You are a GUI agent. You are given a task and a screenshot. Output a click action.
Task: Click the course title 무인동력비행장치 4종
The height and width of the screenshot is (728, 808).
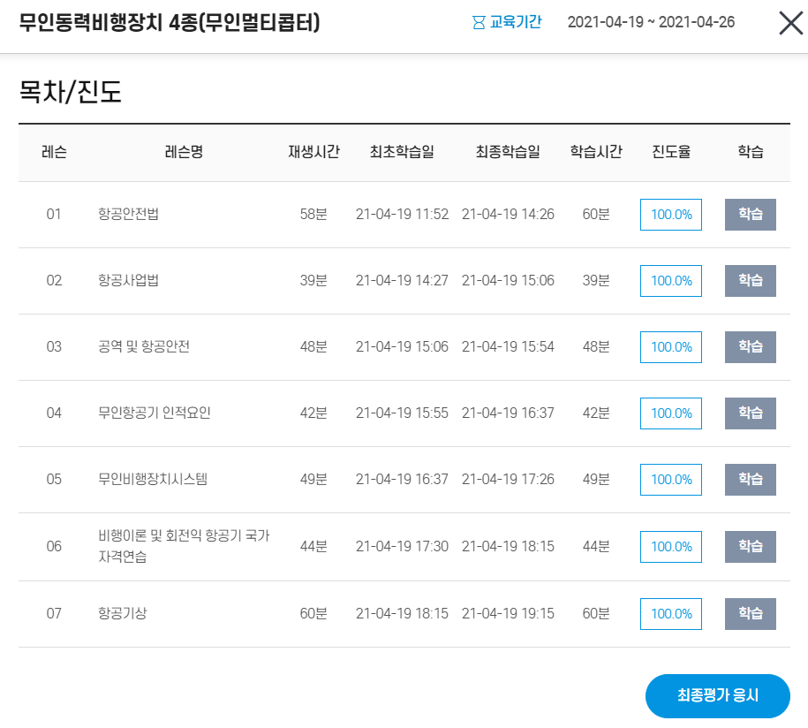170,23
